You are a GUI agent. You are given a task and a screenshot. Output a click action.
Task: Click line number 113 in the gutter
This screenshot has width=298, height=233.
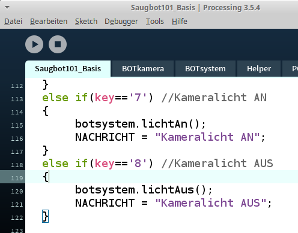coord(17,99)
